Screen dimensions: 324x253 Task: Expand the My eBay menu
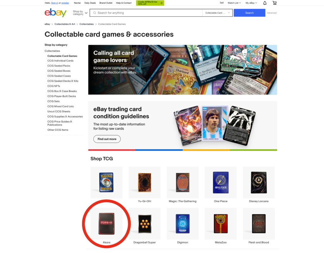point(251,3)
